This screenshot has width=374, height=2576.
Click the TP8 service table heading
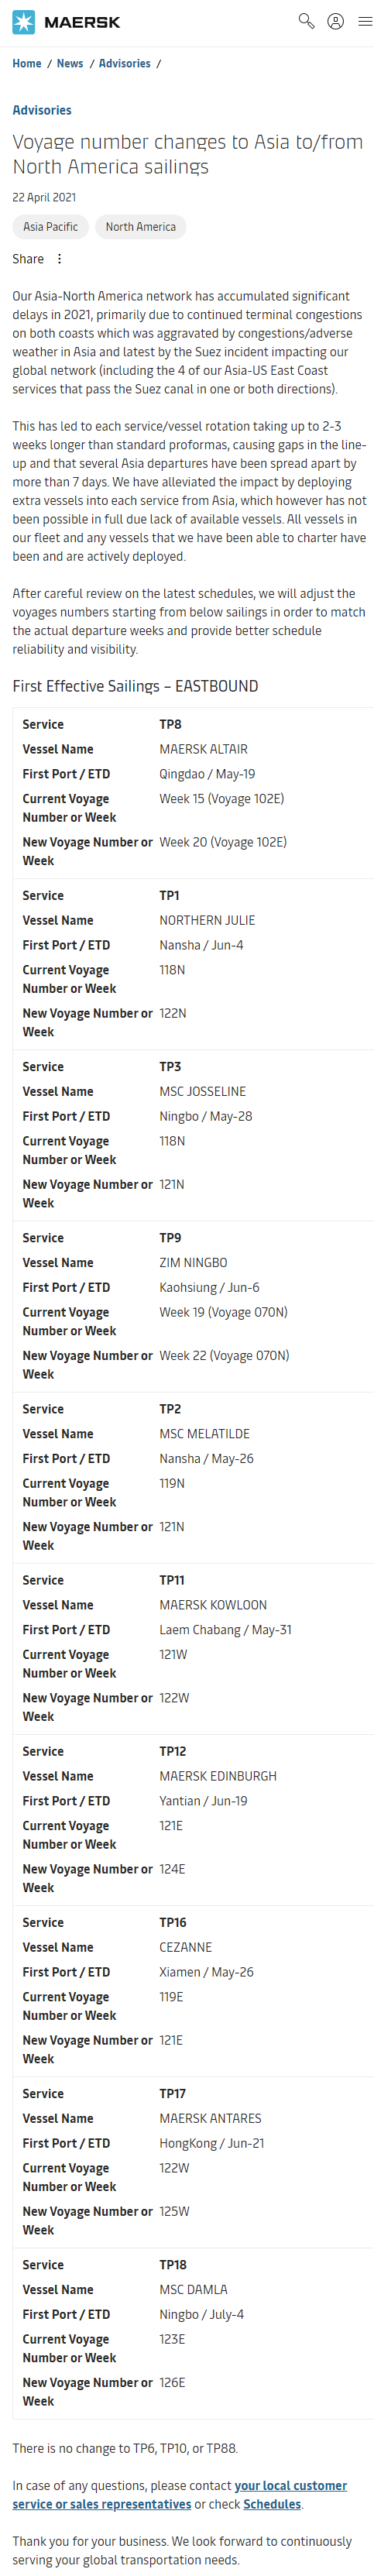(x=171, y=725)
